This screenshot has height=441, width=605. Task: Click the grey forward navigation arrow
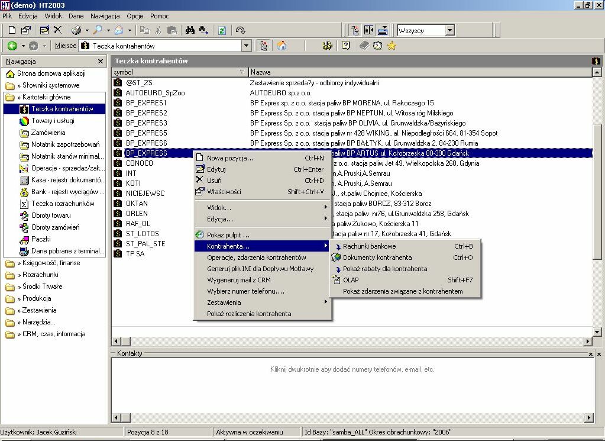(34, 46)
